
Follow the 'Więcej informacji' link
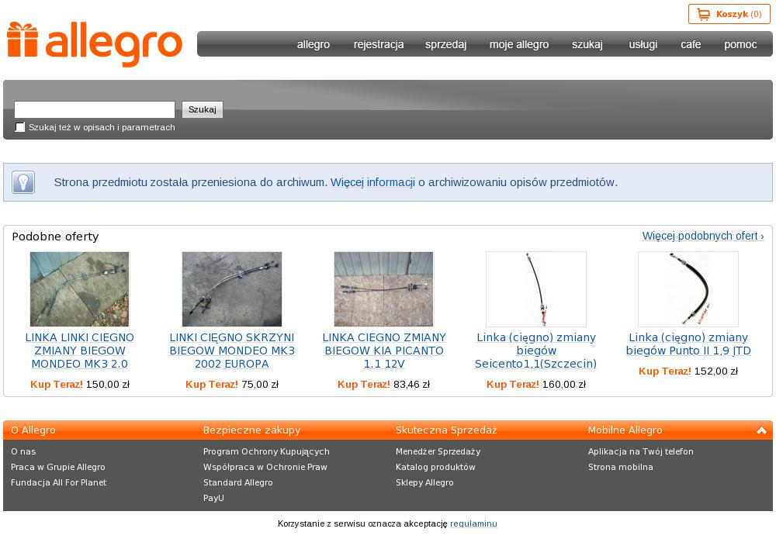[x=372, y=182]
